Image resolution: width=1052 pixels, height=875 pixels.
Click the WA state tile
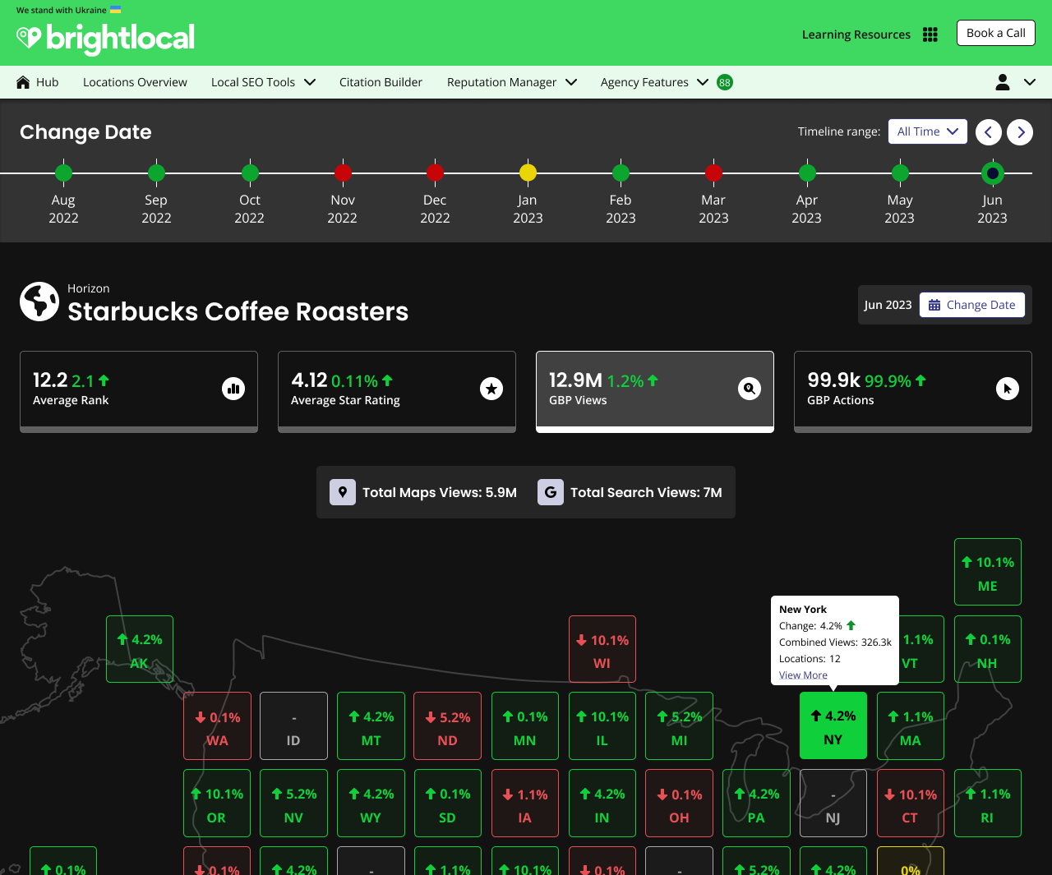tap(217, 725)
